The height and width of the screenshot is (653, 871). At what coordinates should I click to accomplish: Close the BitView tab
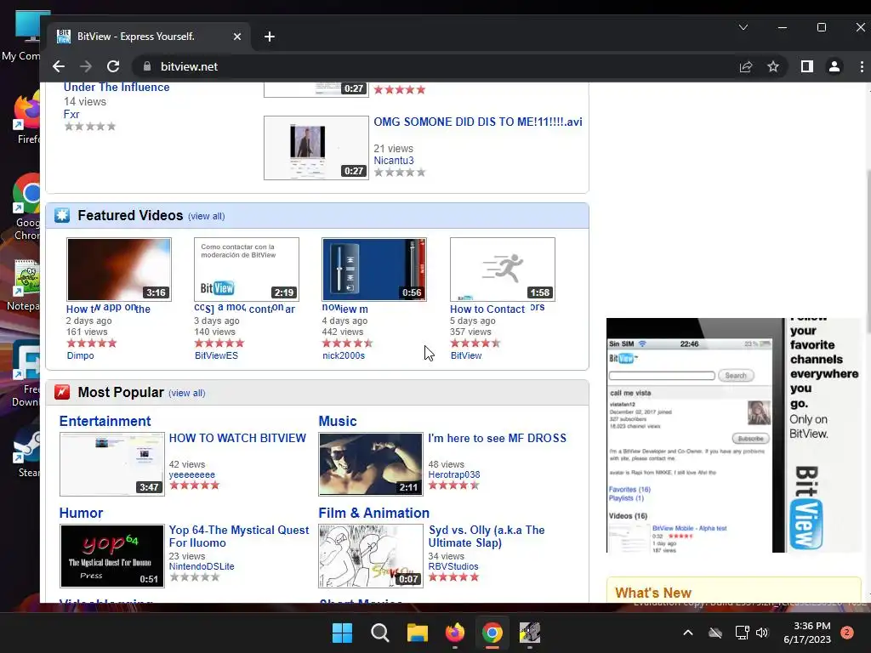[237, 37]
